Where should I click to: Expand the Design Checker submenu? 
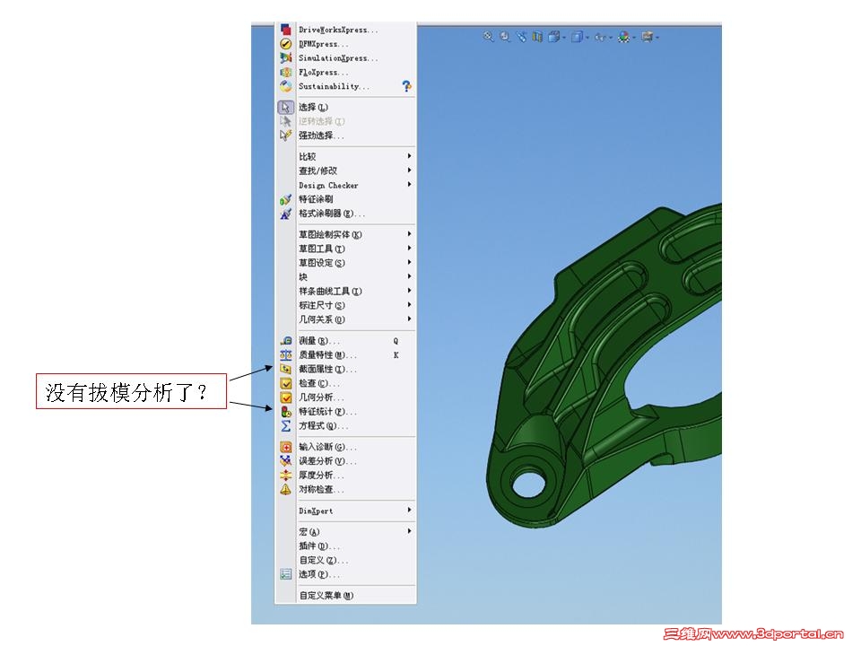[x=344, y=185]
